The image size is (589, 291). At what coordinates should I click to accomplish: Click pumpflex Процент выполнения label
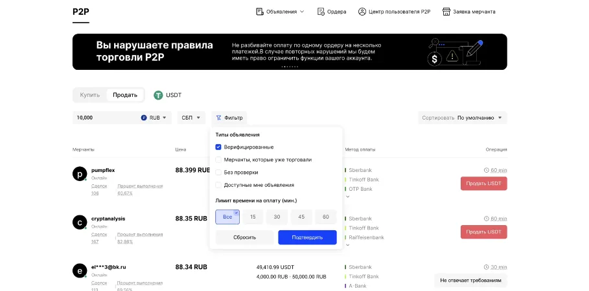140,186
